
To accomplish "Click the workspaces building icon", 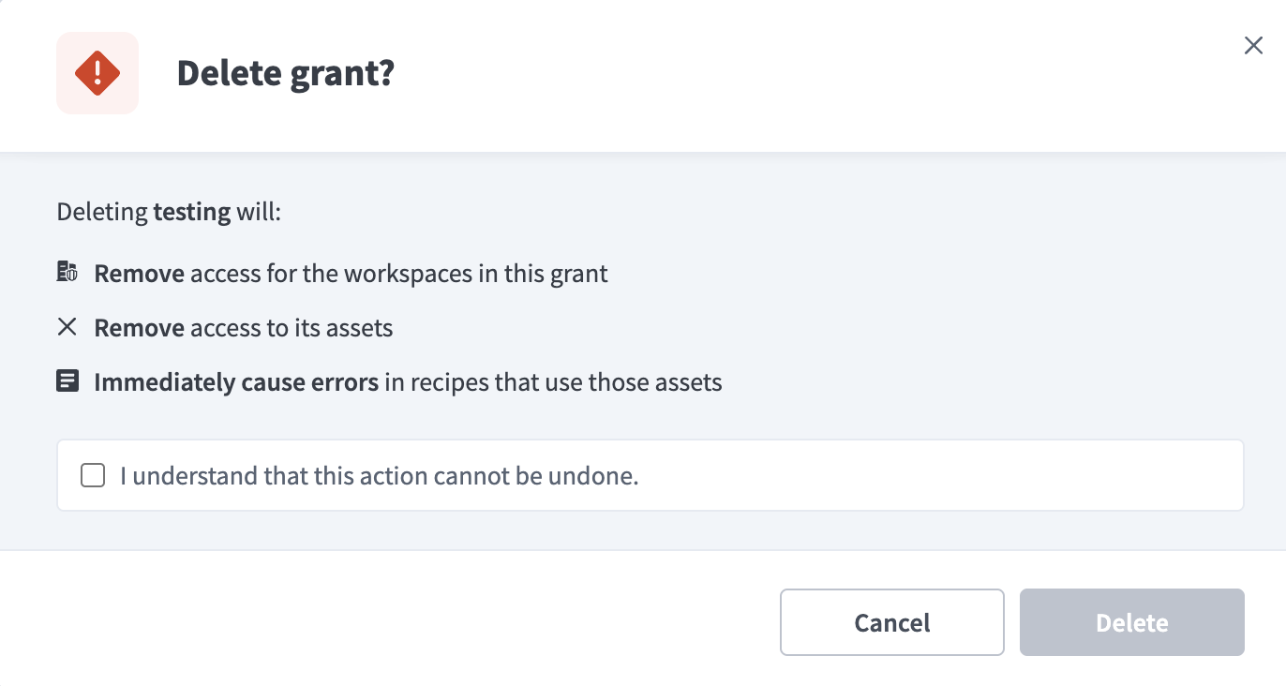I will pyautogui.click(x=67, y=273).
